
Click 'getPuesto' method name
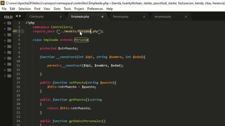click(x=77, y=100)
